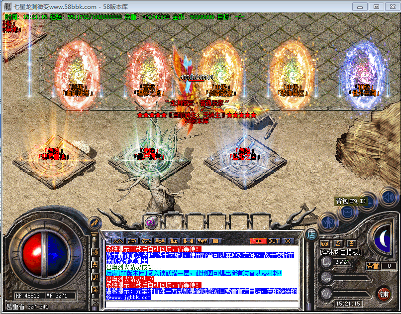Click the purple swirl item in quick slot 1

pyautogui.click(x=151, y=223)
